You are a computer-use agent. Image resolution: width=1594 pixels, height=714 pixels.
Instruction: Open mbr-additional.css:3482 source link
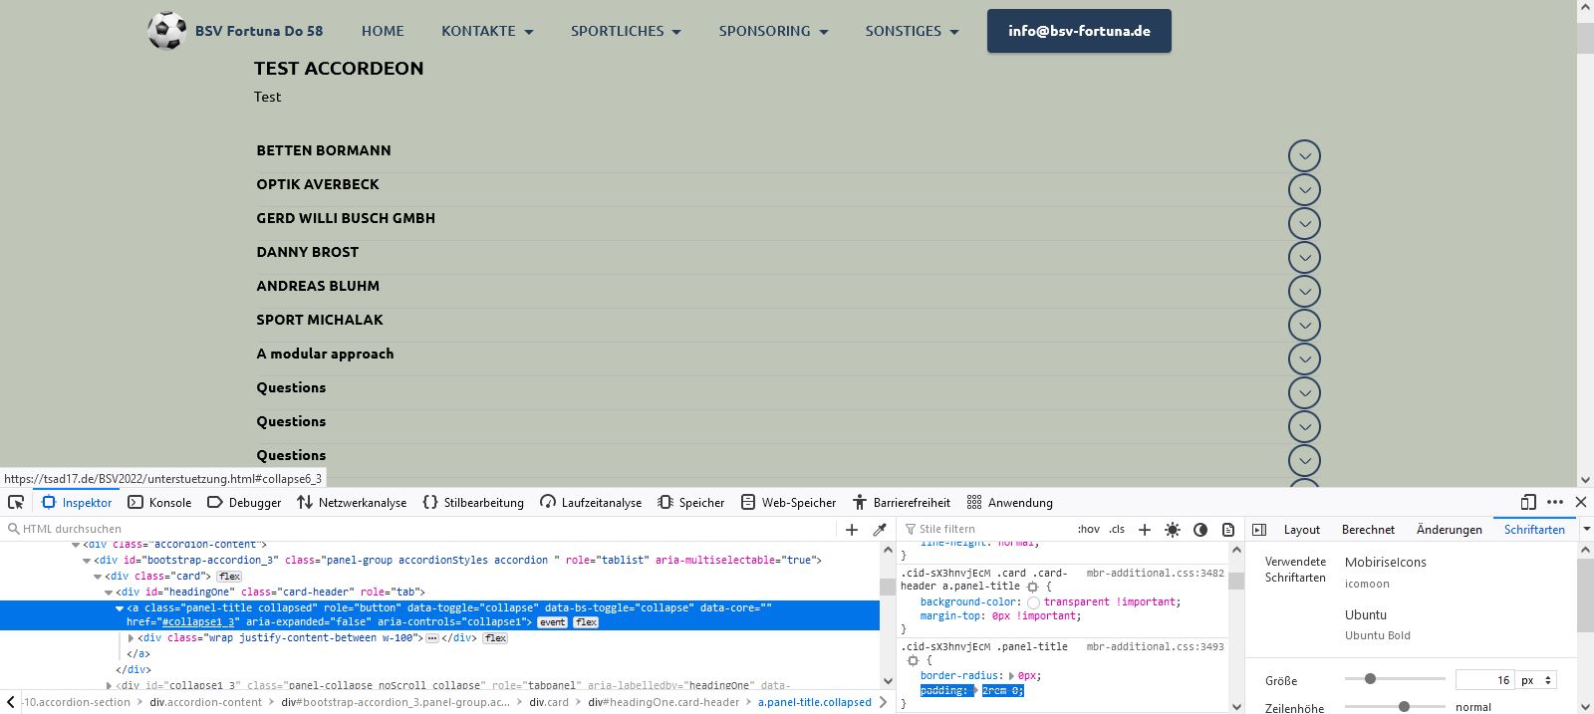[x=1155, y=574]
